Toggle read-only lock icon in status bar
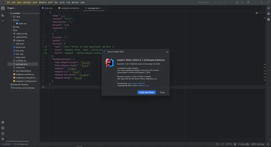The image size is (271, 147). coord(268,144)
